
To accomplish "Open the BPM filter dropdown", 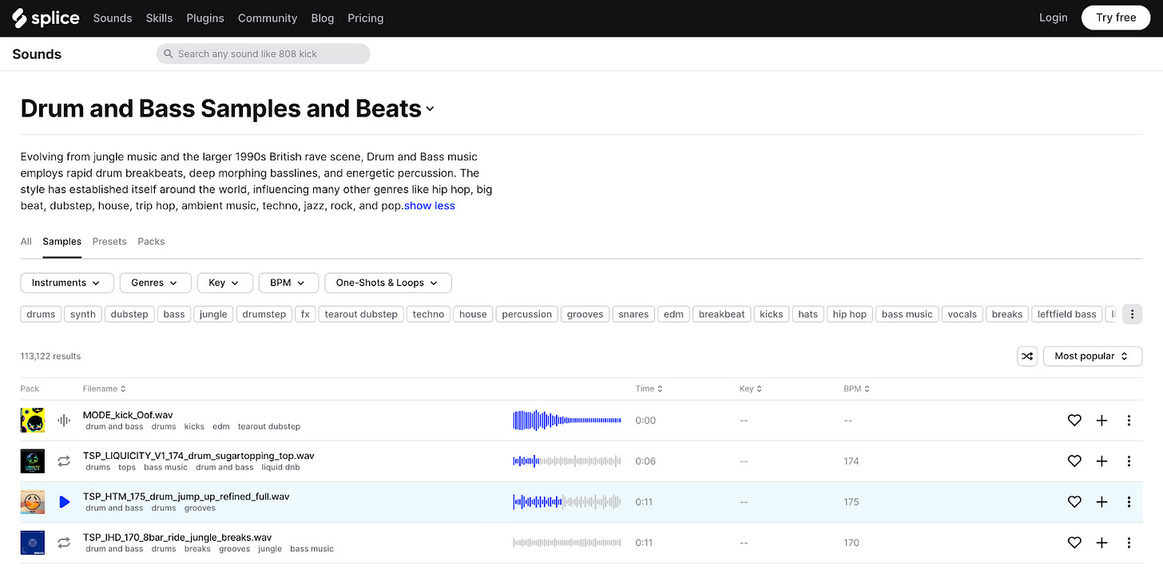I will coord(288,283).
